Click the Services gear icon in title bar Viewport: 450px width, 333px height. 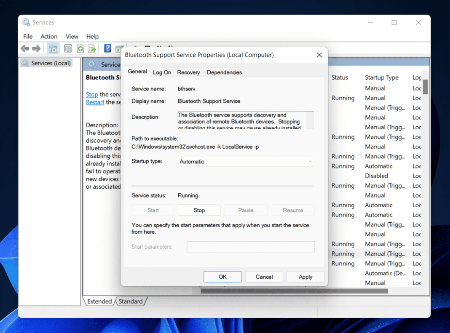[26, 22]
